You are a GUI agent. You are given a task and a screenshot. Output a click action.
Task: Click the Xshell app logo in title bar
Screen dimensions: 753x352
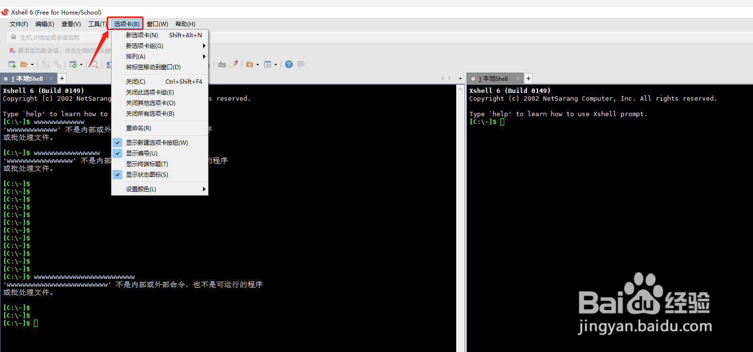coord(5,12)
